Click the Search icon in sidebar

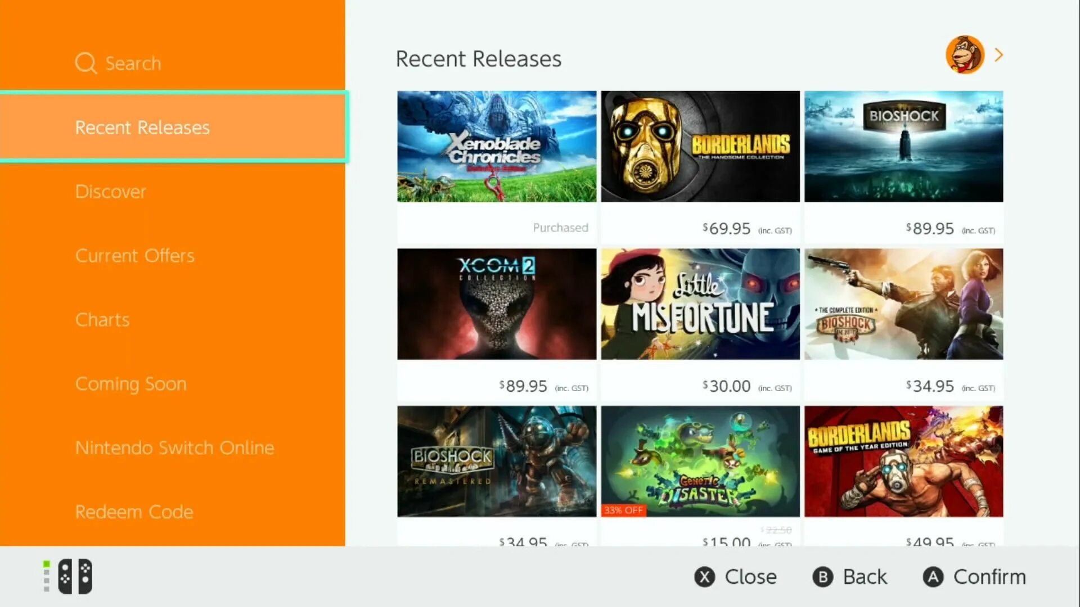tap(85, 63)
